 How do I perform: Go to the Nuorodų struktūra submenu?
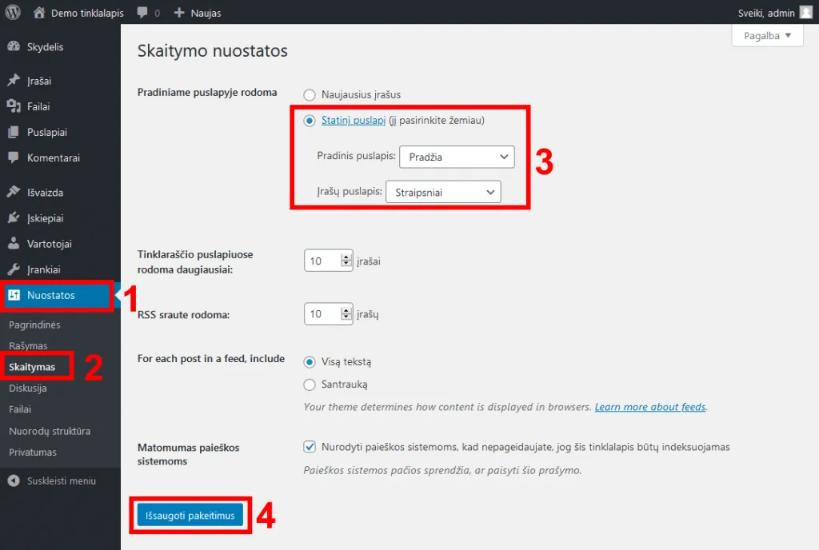50,431
